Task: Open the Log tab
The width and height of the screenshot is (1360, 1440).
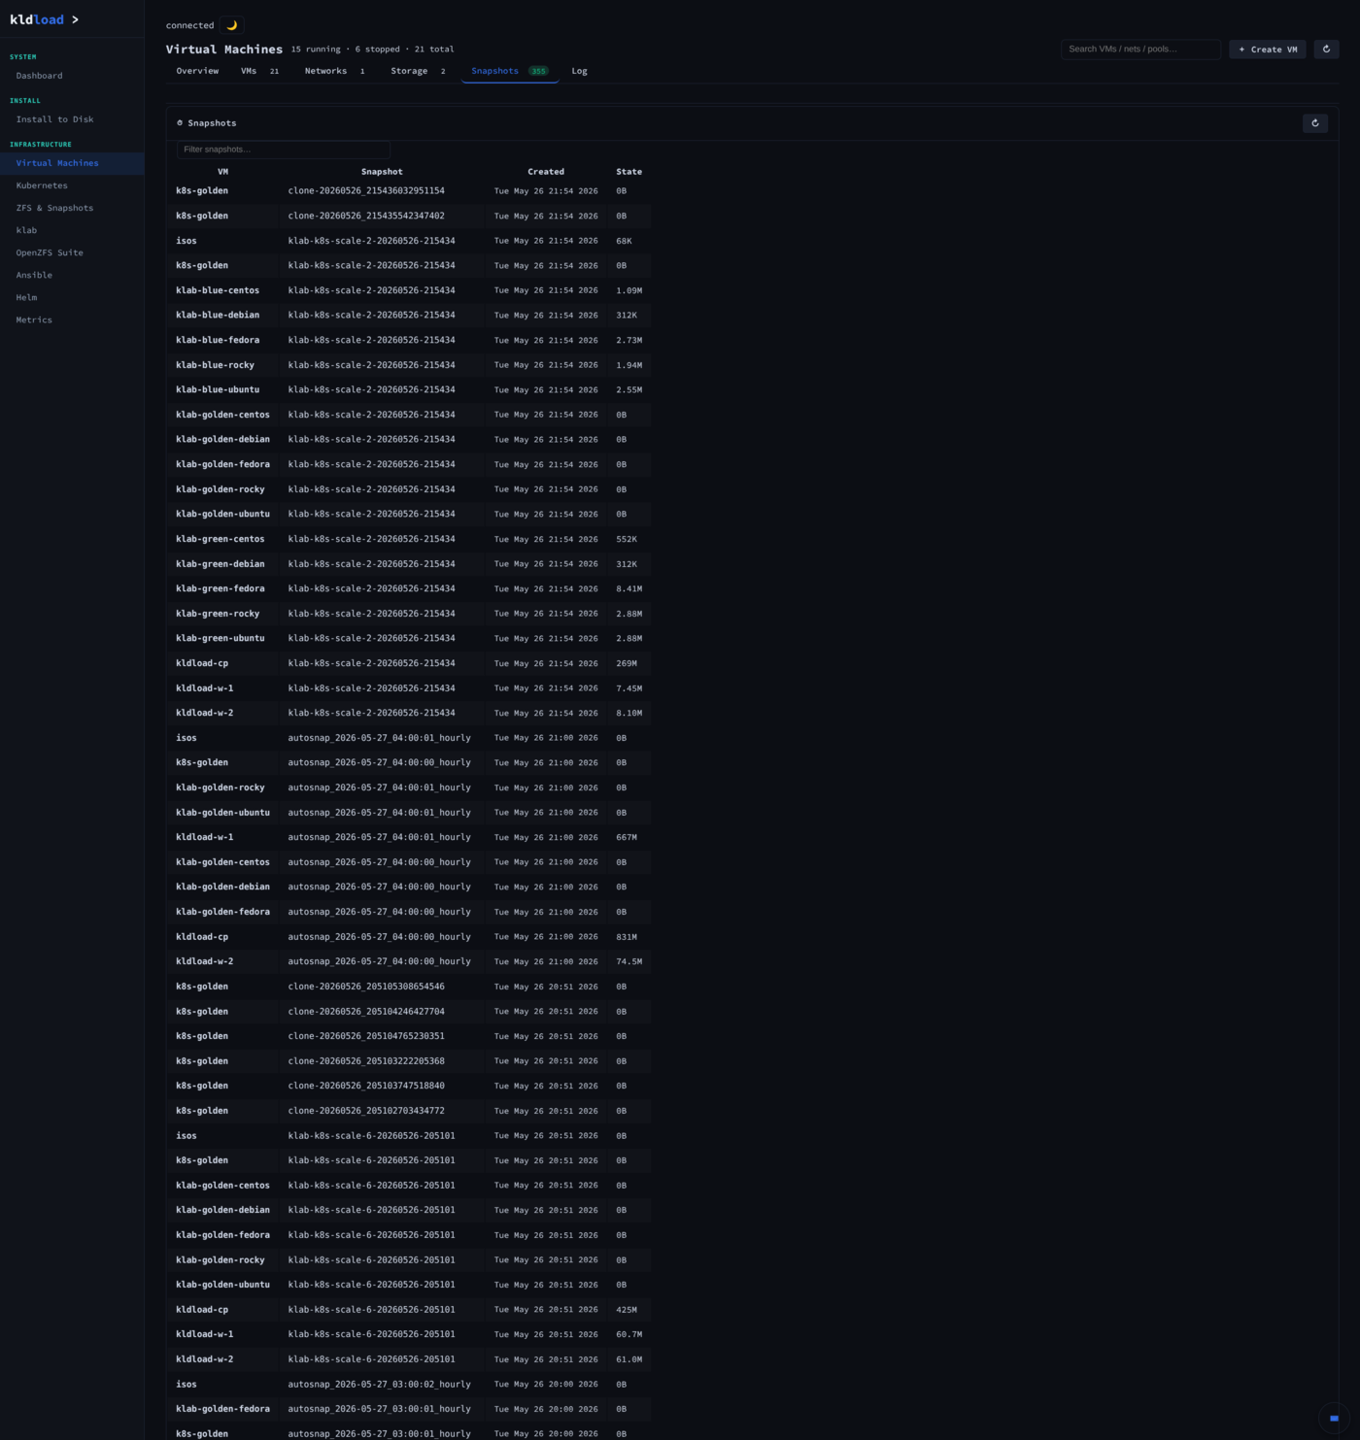Action: 579,71
